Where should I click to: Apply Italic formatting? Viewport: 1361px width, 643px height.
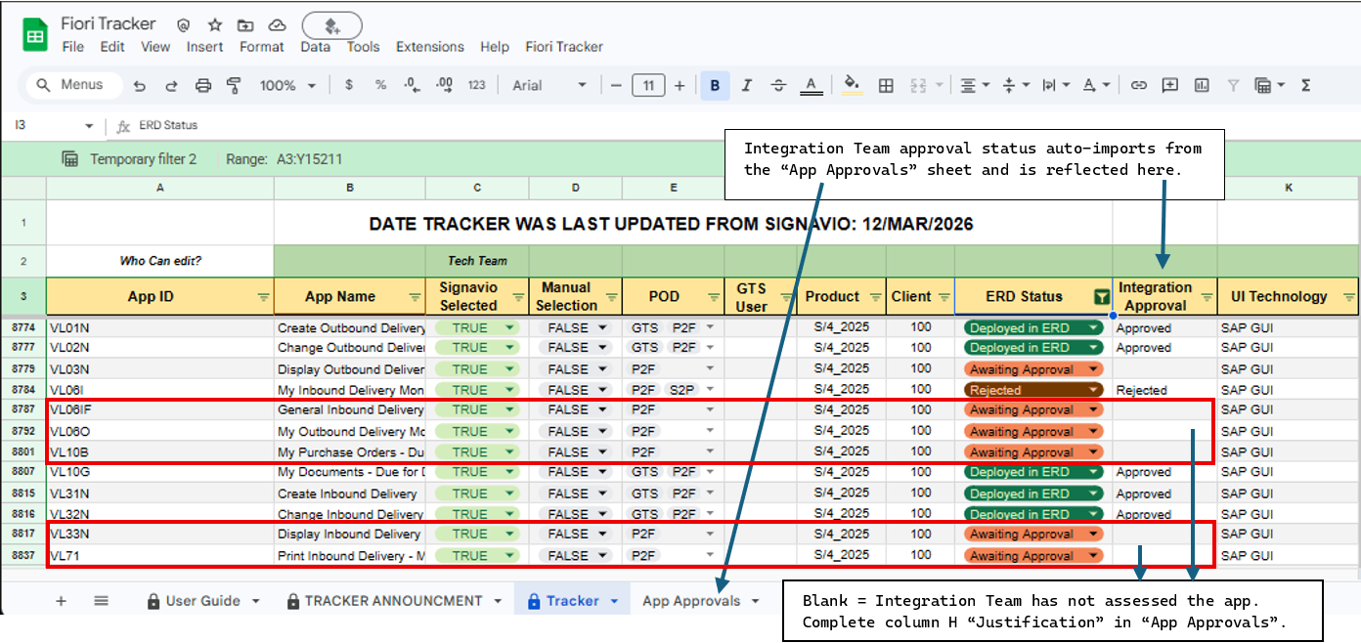point(746,86)
